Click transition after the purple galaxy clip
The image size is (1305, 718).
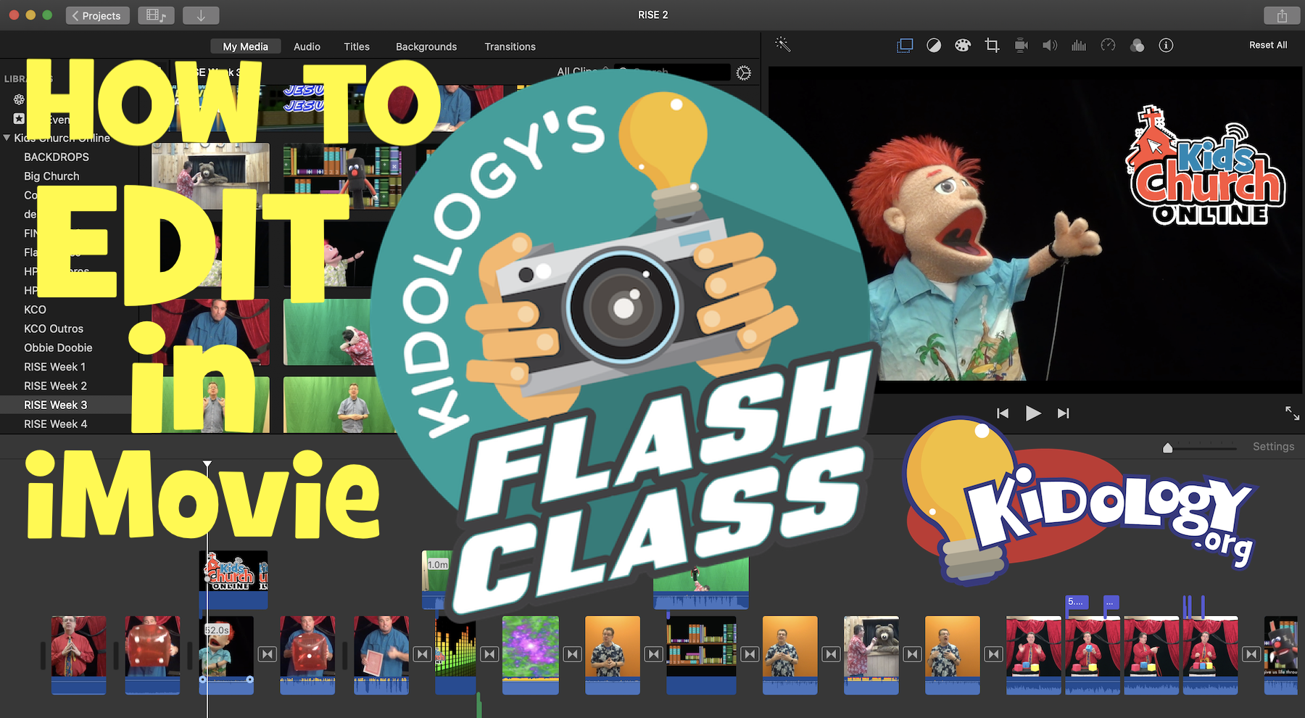pyautogui.click(x=573, y=654)
